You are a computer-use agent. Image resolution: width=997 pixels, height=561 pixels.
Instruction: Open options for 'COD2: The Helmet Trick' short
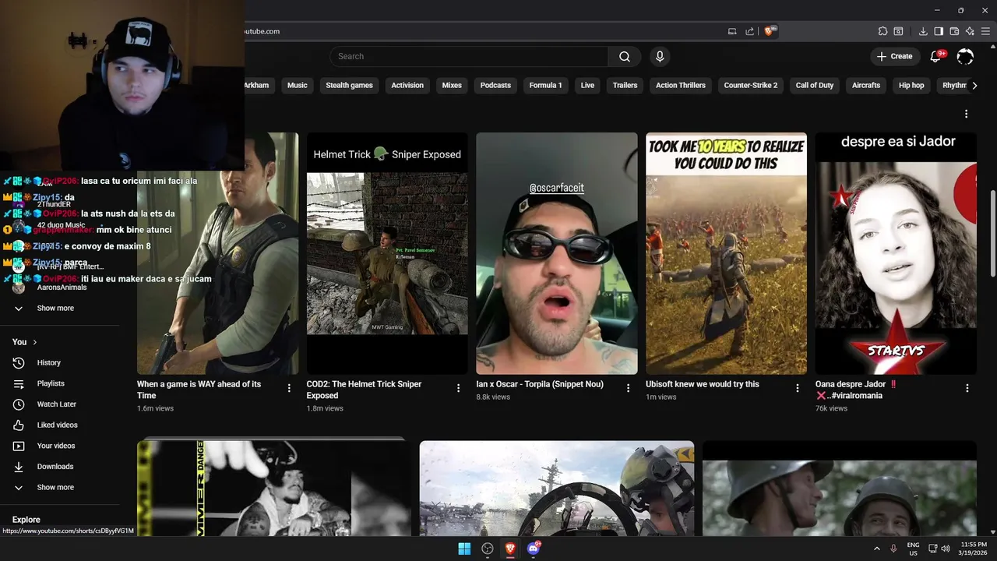point(458,388)
